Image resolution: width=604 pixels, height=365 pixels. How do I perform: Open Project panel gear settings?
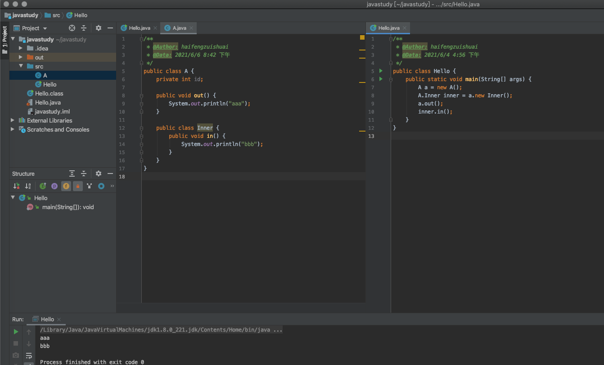(x=99, y=28)
